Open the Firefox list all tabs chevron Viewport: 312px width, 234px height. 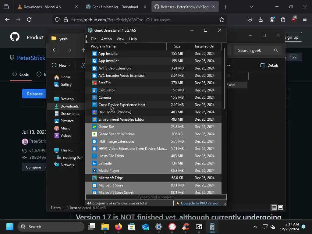click(x=251, y=7)
